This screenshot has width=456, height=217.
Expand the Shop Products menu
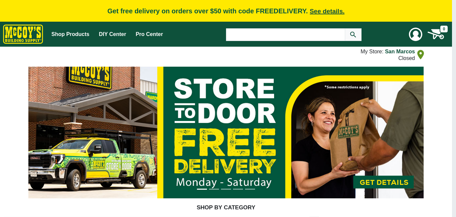(x=70, y=34)
